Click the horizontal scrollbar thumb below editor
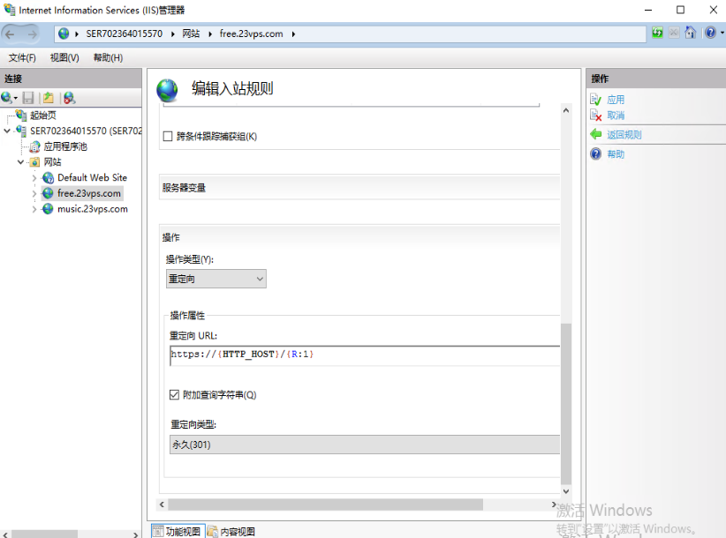The image size is (726, 538). [326, 504]
